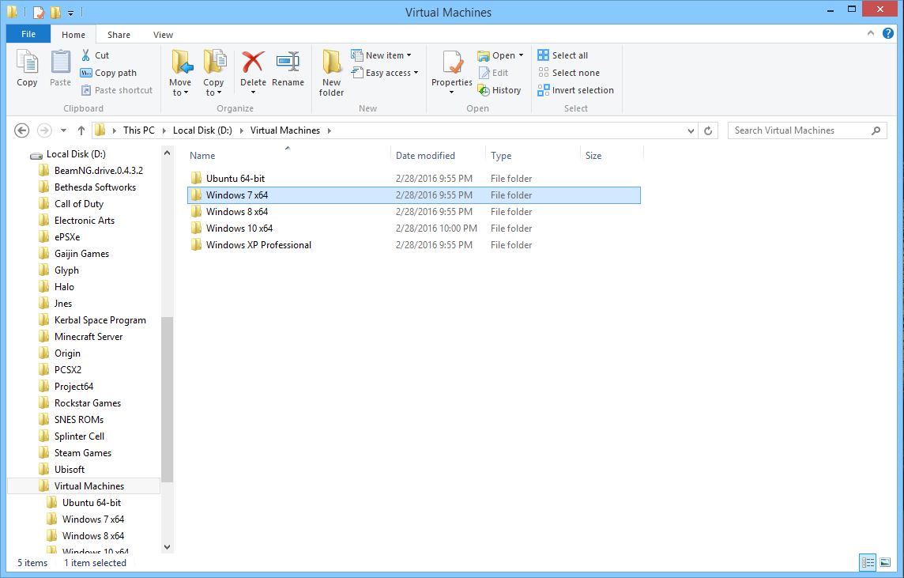Open the New item dropdown
Screen dimensions: 904x578
(381, 55)
